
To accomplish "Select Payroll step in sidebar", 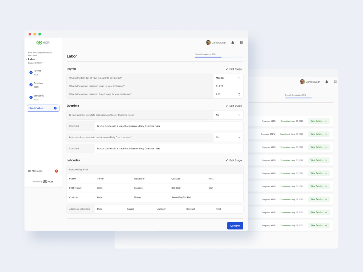I will point(37,73).
